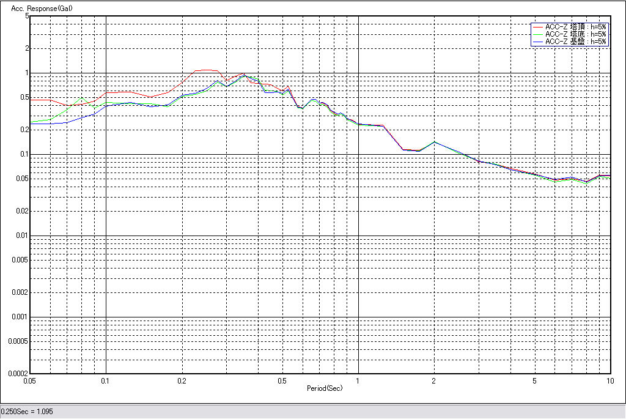Click the 0.5 tick label on the Period axis
The image size is (626, 419).
[x=282, y=380]
